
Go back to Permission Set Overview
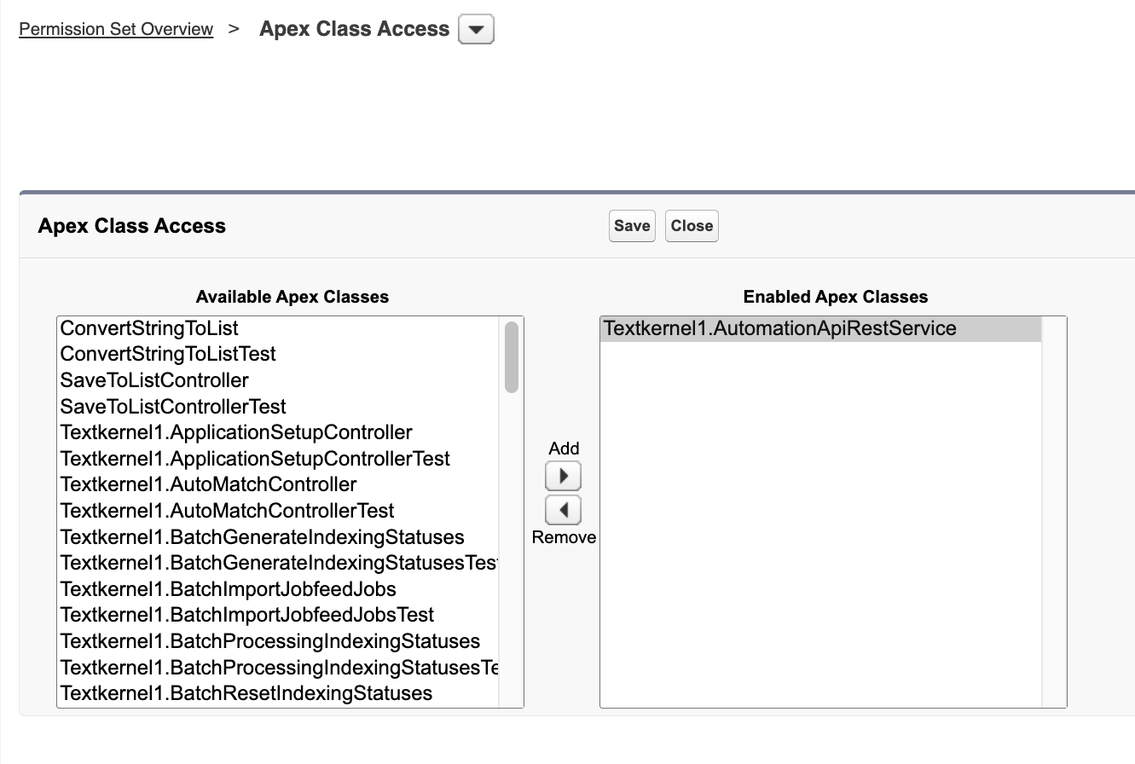116,29
